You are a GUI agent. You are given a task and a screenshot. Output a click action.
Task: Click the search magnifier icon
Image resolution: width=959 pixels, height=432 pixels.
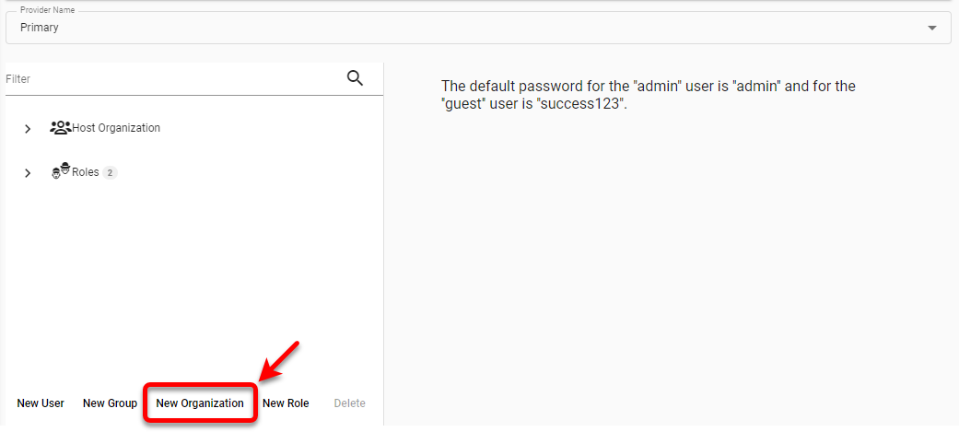click(355, 78)
